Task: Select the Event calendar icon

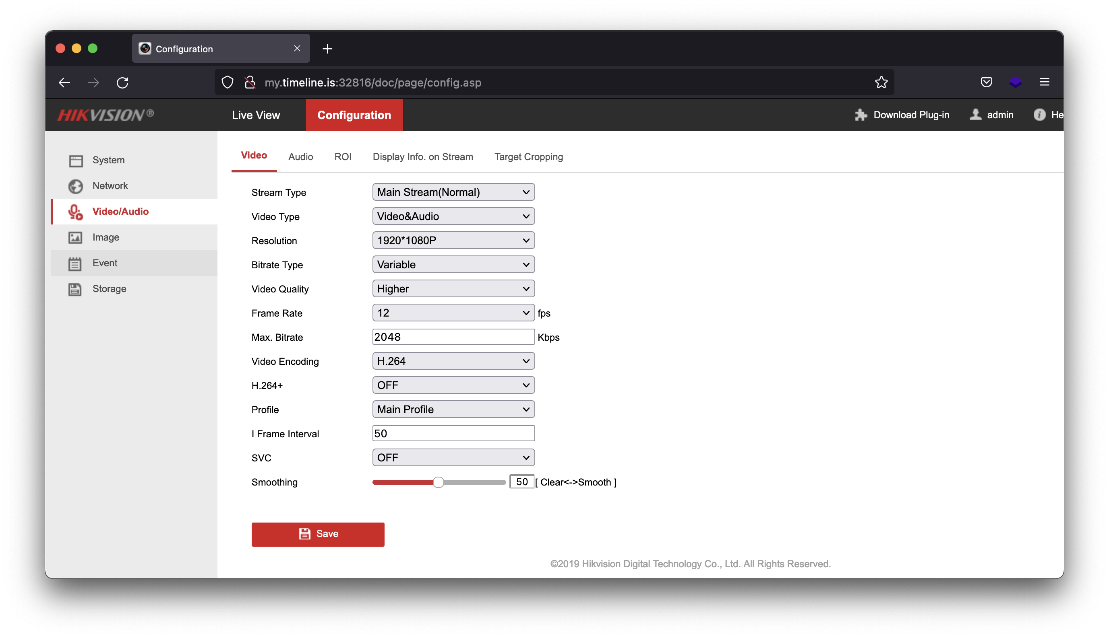Action: click(75, 263)
